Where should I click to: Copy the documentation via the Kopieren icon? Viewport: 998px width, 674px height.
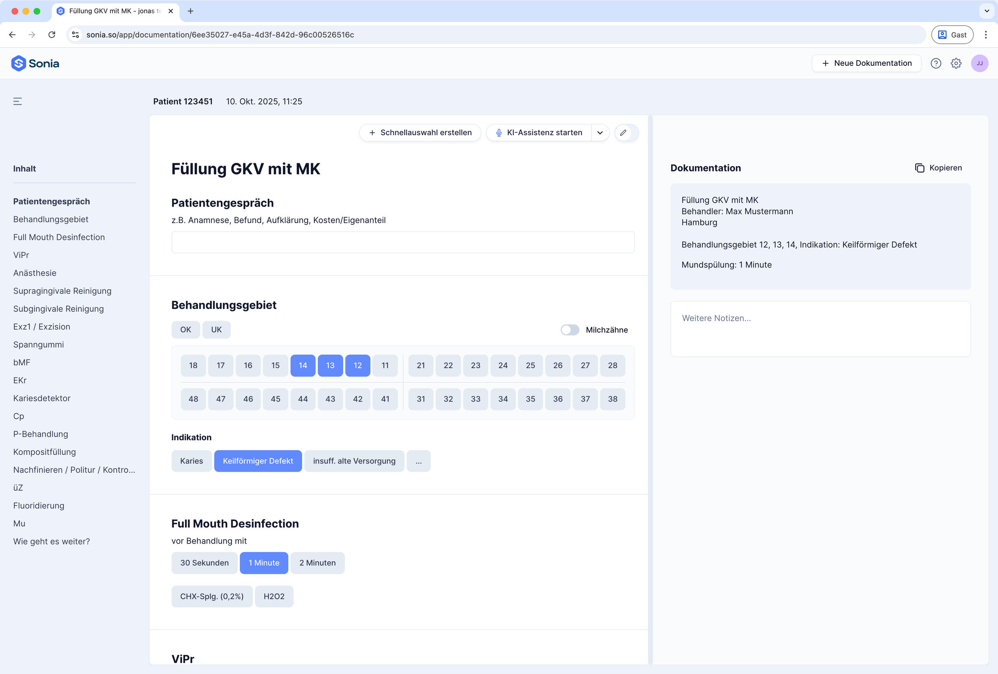(919, 168)
